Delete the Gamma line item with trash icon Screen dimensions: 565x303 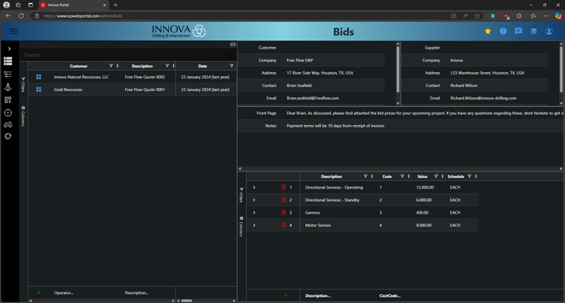284,213
